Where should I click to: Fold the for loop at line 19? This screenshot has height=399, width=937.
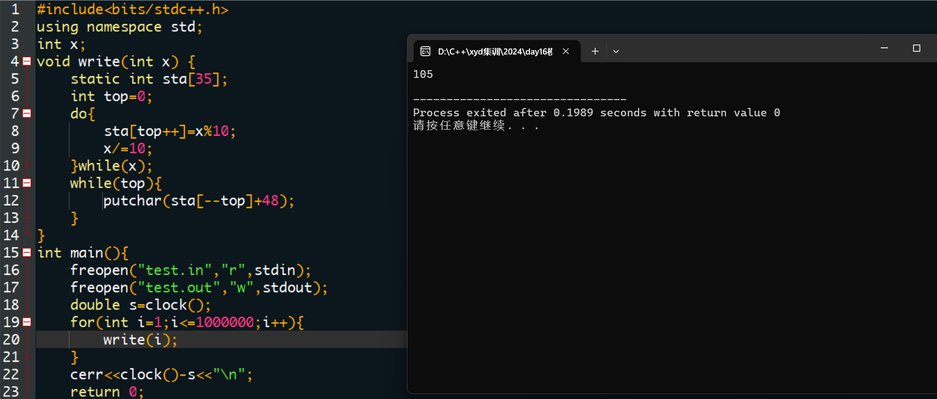[x=27, y=322]
